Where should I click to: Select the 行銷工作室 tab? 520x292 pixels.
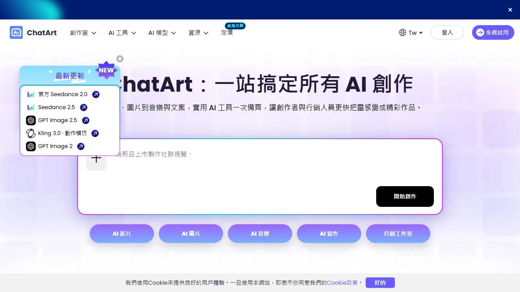click(x=398, y=234)
